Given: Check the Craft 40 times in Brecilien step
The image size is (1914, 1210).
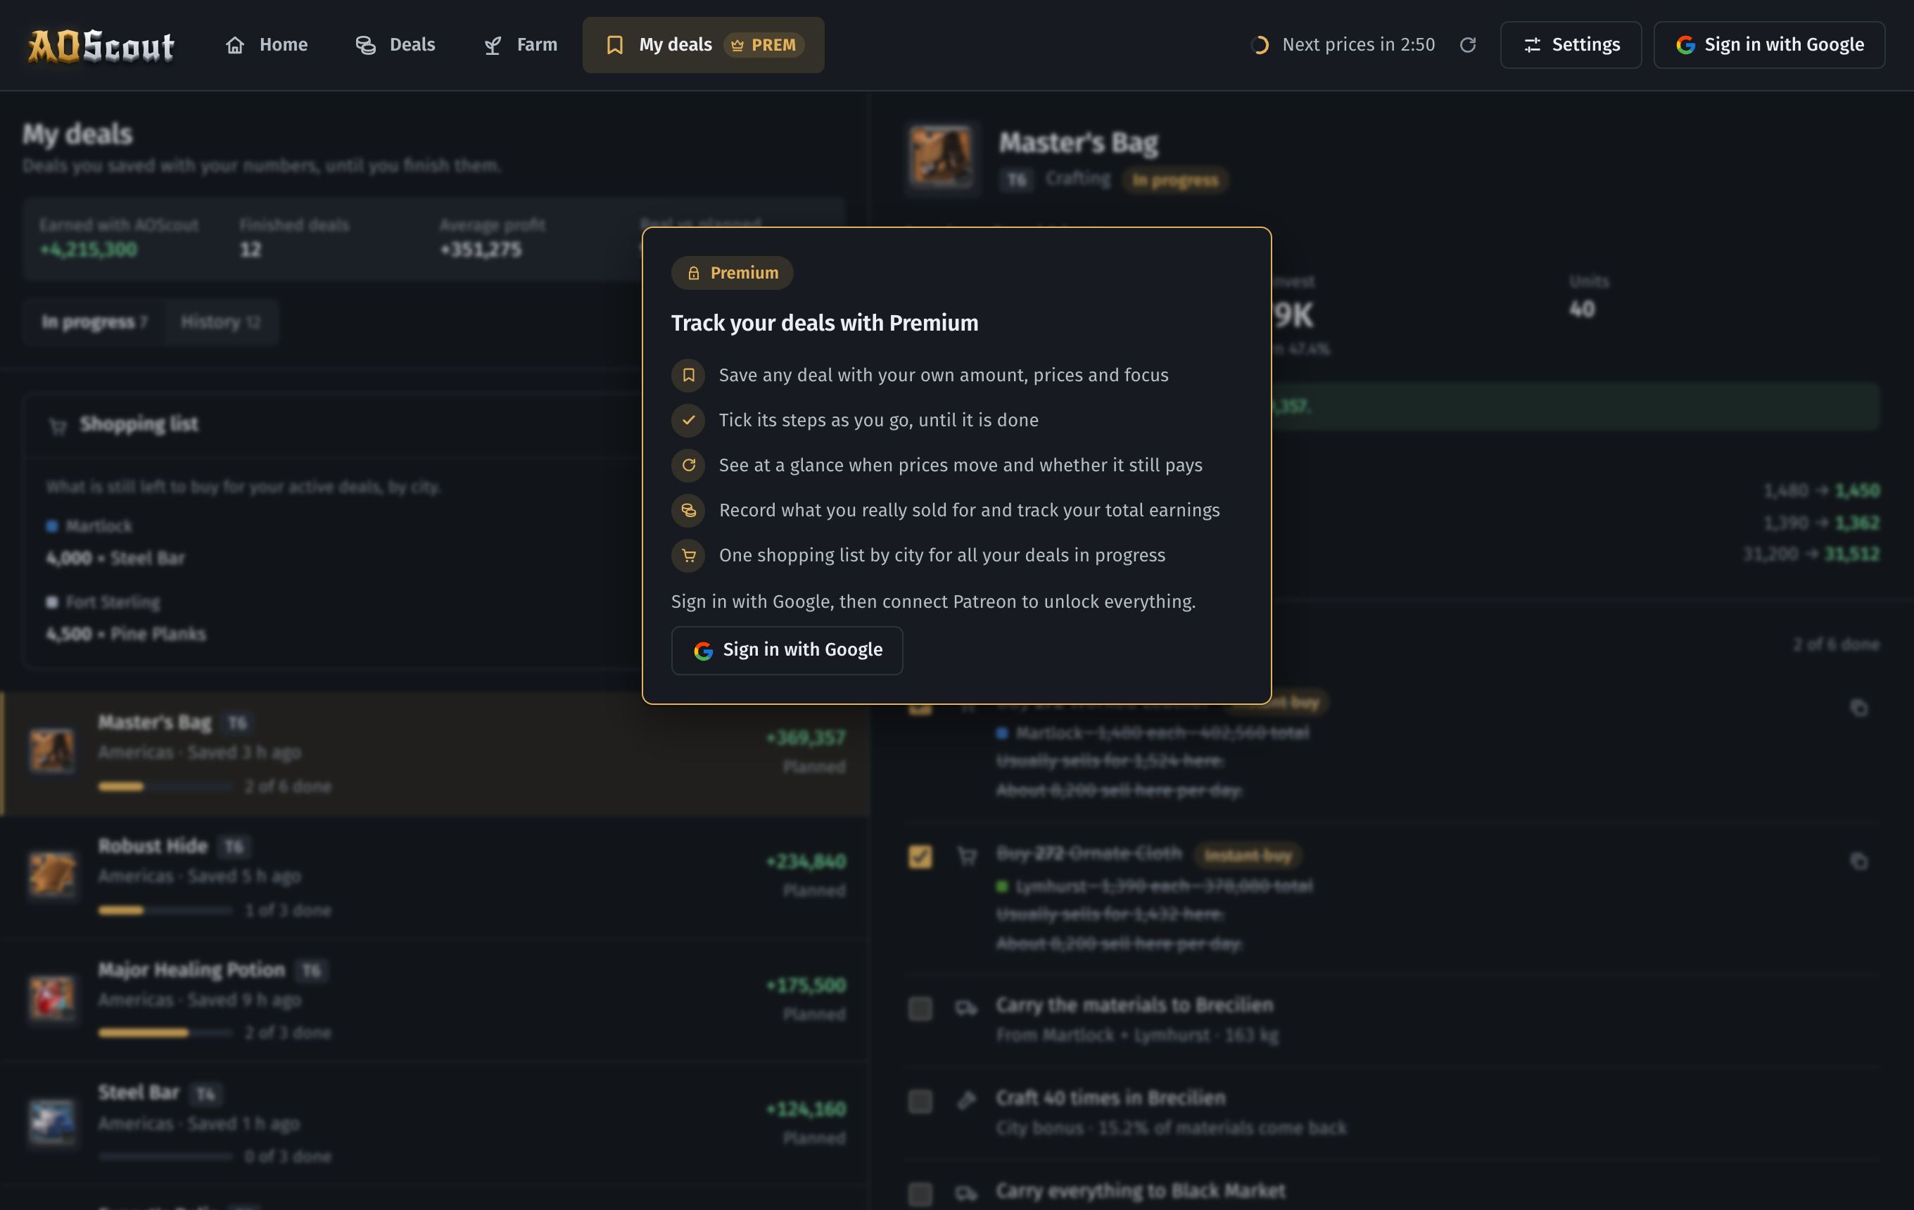Looking at the screenshot, I should coord(920,1101).
